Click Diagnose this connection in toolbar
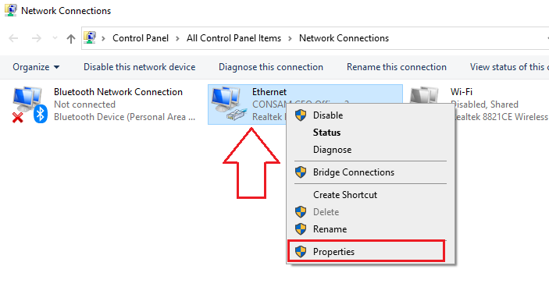This screenshot has height=294, width=549. [x=271, y=67]
